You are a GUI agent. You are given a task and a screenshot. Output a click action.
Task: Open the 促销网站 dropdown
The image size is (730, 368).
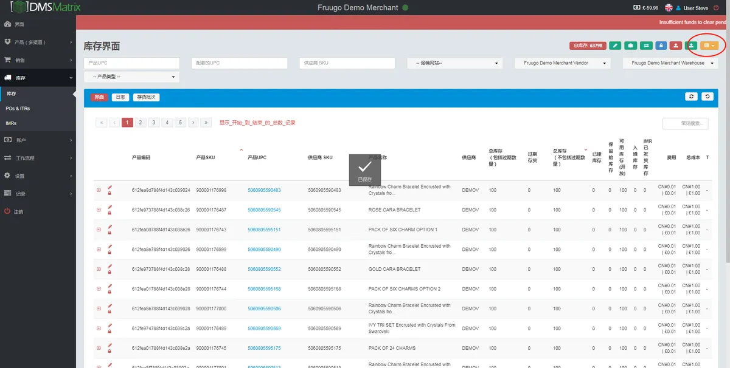pyautogui.click(x=455, y=63)
